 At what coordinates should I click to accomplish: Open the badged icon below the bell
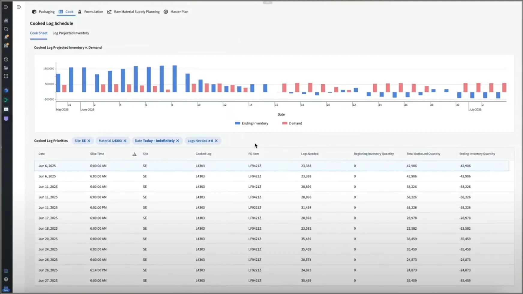[6, 46]
